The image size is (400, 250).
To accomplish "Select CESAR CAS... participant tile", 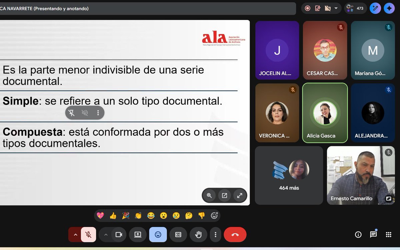I will point(325,50).
